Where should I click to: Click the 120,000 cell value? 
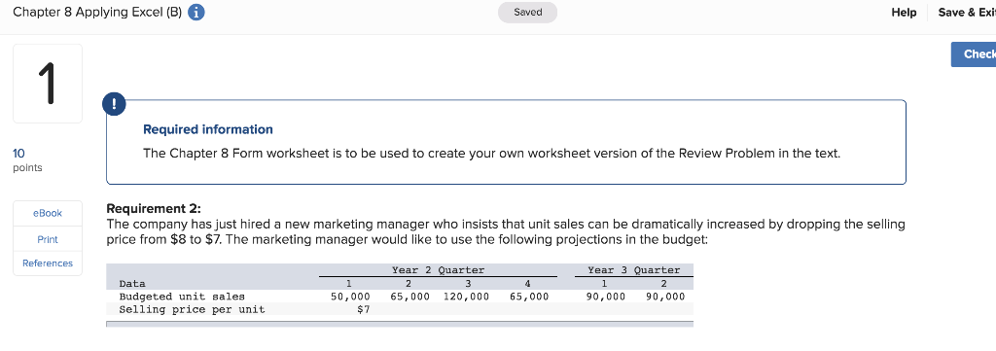click(x=466, y=297)
